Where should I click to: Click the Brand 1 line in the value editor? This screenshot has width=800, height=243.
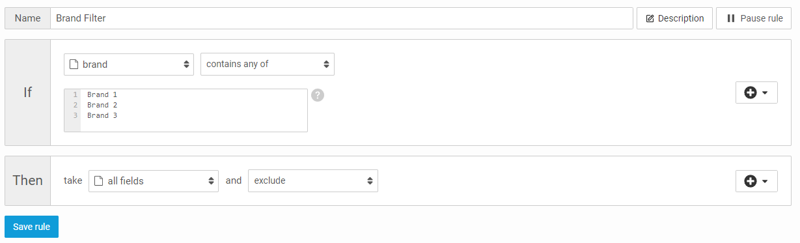(102, 94)
